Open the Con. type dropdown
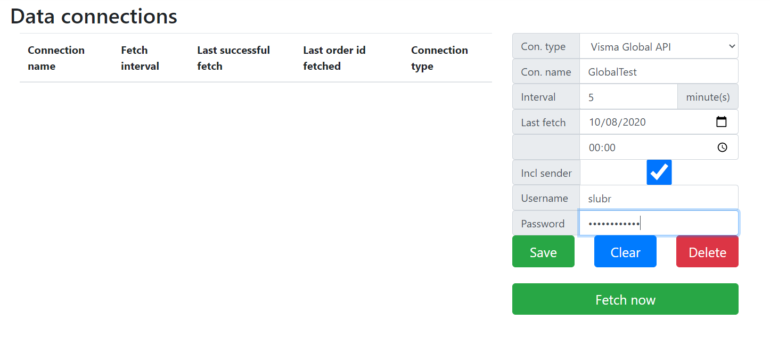This screenshot has width=770, height=344. tap(658, 46)
